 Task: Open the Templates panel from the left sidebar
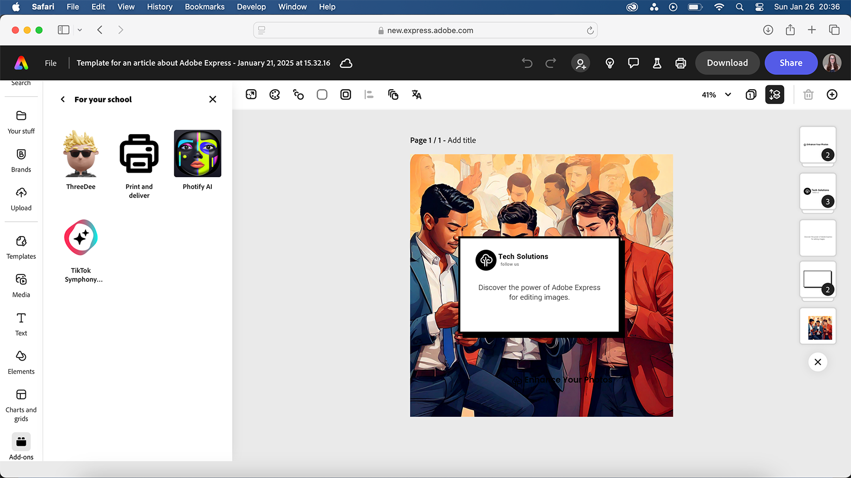pyautogui.click(x=21, y=247)
